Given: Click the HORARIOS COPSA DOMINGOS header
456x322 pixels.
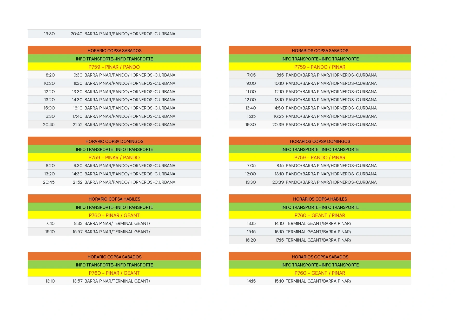Looking at the screenshot, I should coord(320,141).
